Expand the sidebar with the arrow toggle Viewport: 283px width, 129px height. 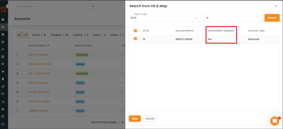(8, 6)
